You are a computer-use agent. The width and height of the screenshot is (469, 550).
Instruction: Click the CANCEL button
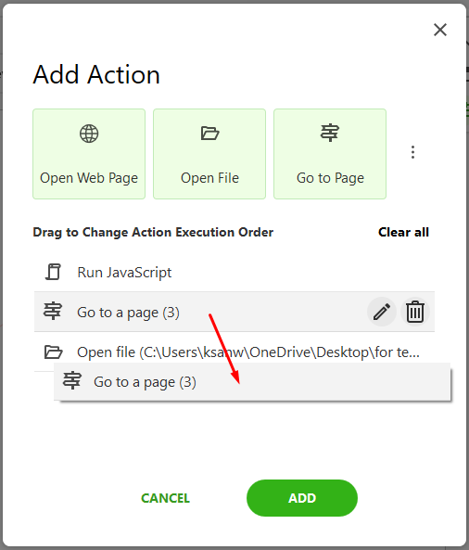pos(165,498)
